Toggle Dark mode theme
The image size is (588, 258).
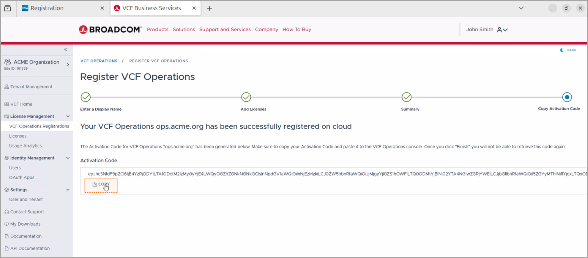click(x=568, y=50)
